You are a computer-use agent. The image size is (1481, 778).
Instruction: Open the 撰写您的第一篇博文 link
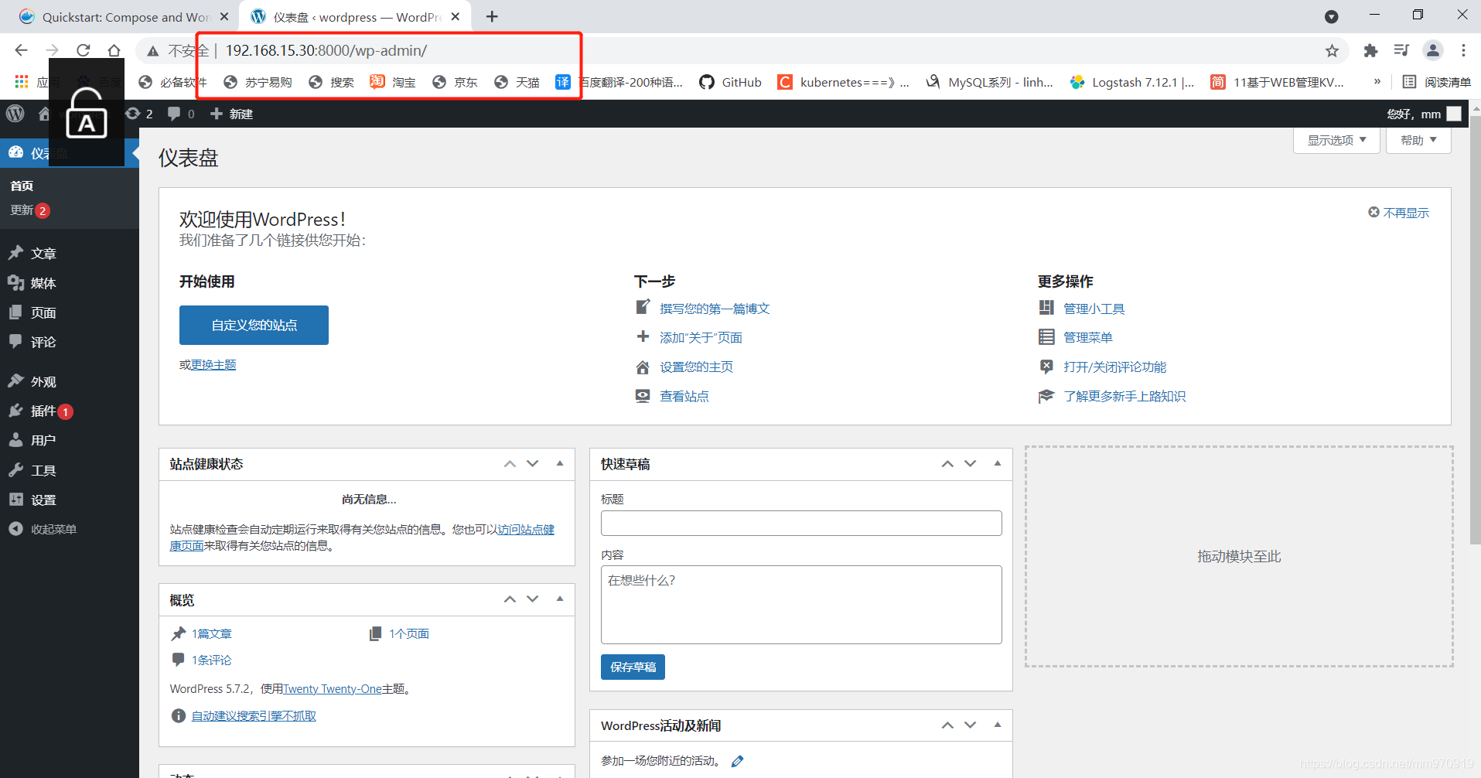[714, 309]
